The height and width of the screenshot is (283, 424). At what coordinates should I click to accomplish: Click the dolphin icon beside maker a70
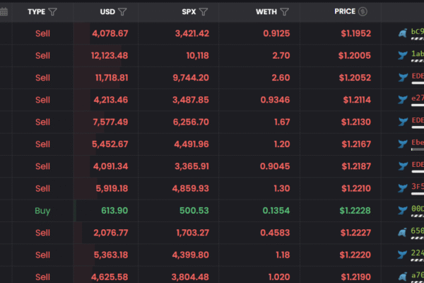pos(403,276)
